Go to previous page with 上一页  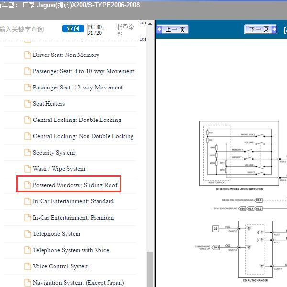173,29
